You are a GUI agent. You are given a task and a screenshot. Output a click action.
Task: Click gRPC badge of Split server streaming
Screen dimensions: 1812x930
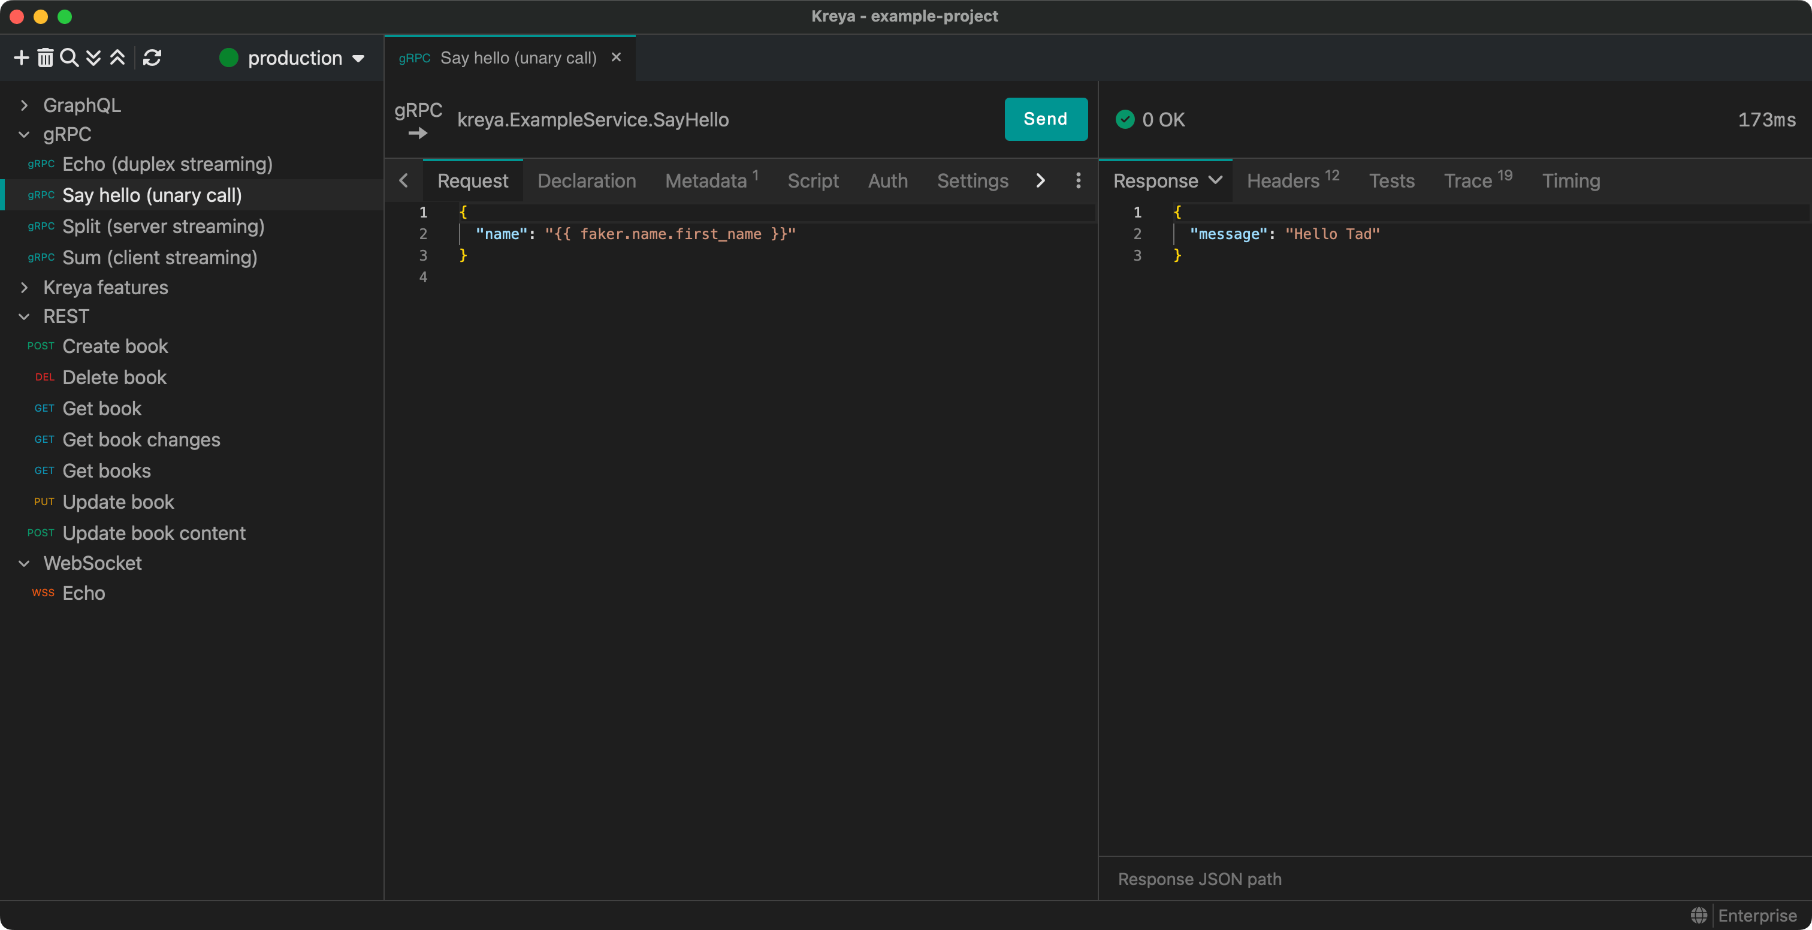tap(41, 227)
